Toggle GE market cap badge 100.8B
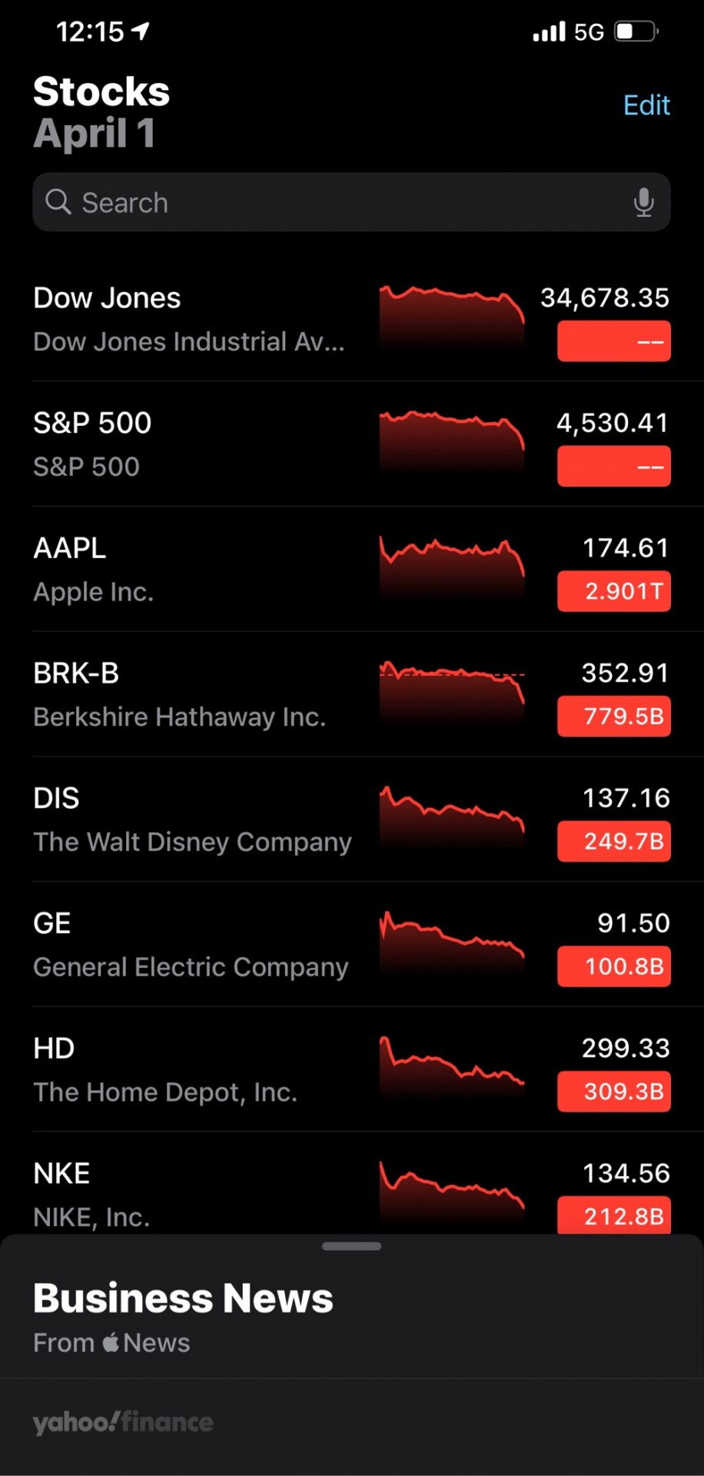This screenshot has height=1476, width=704. 614,966
